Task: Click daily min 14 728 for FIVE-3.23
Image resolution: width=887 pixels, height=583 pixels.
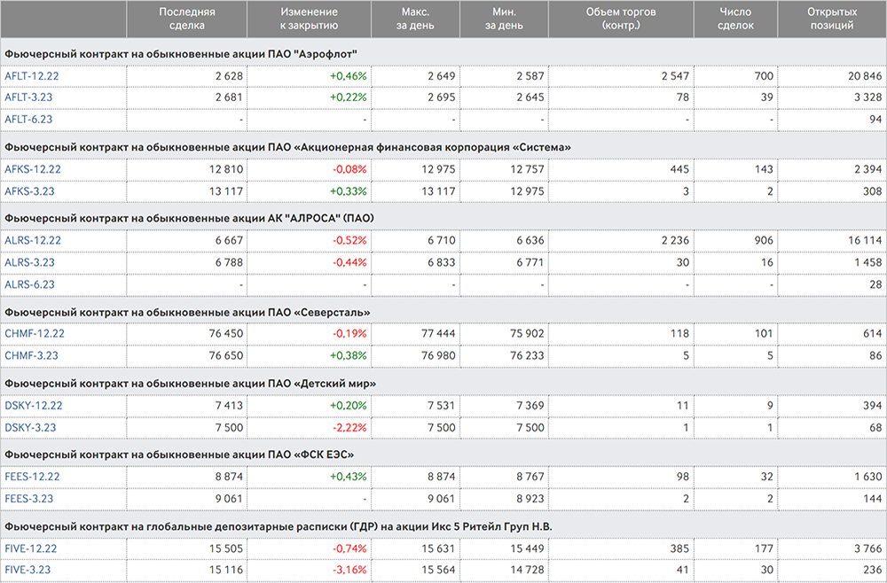Action: click(x=527, y=570)
